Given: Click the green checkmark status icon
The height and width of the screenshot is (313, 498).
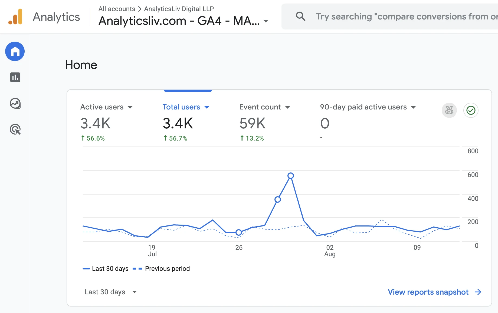Looking at the screenshot, I should coord(471,110).
